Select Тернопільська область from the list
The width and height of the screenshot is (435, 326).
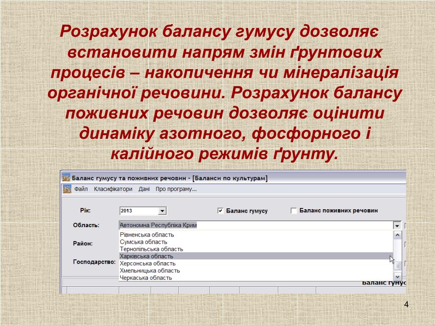(256, 249)
